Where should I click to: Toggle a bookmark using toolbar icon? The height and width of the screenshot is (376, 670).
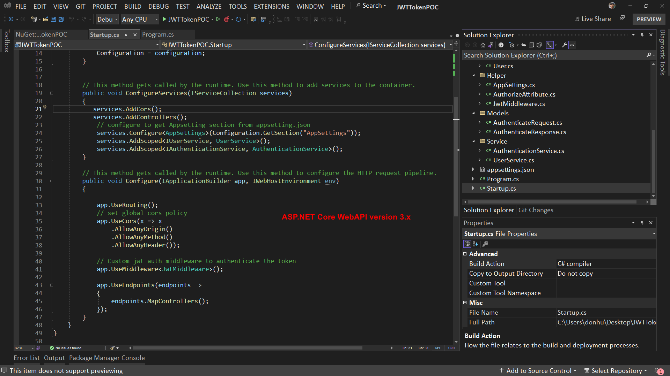pyautogui.click(x=316, y=19)
